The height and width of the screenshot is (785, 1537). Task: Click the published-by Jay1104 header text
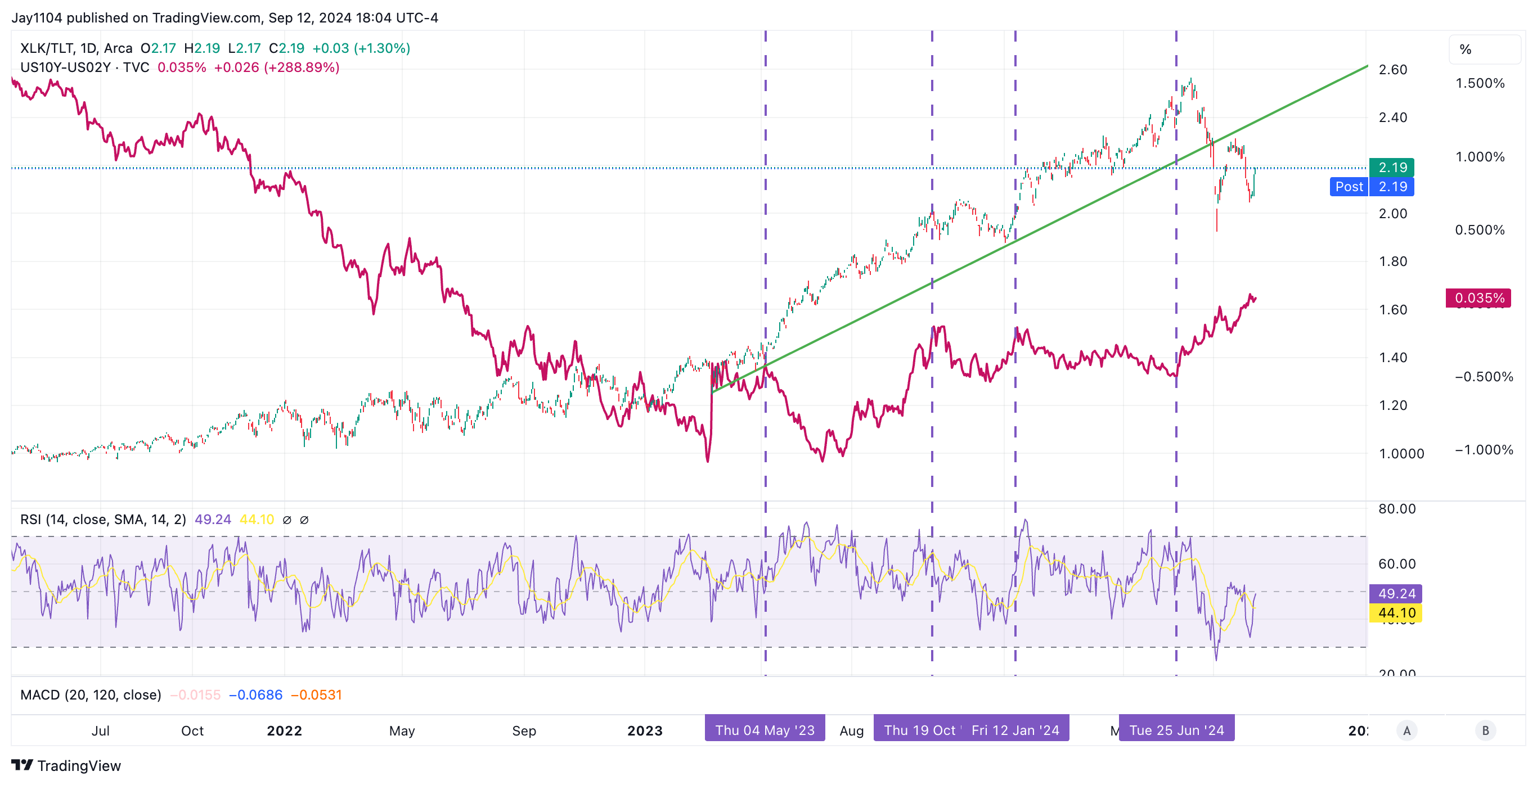click(x=225, y=18)
